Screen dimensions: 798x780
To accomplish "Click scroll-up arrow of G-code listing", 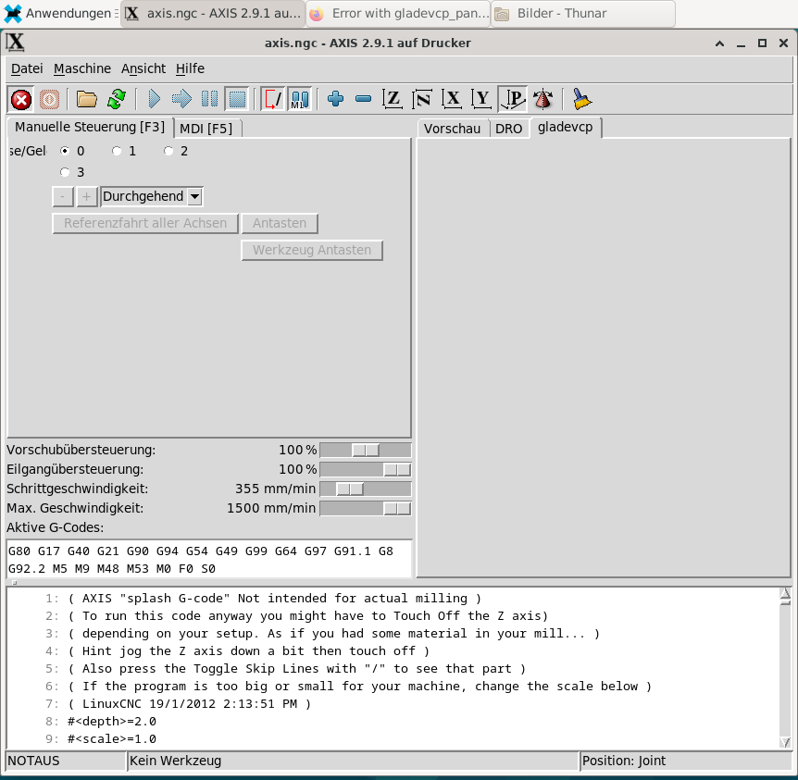I will click(785, 593).
